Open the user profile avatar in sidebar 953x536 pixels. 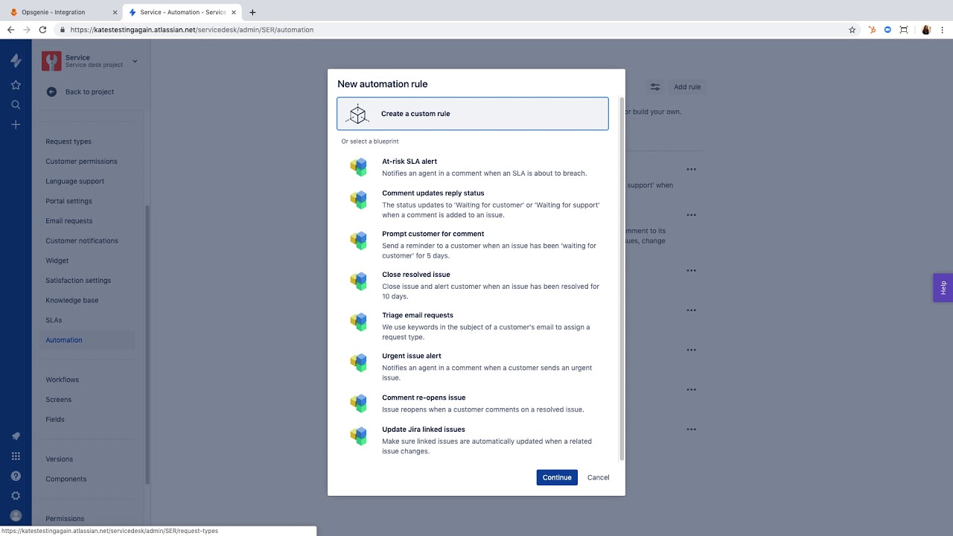16,516
